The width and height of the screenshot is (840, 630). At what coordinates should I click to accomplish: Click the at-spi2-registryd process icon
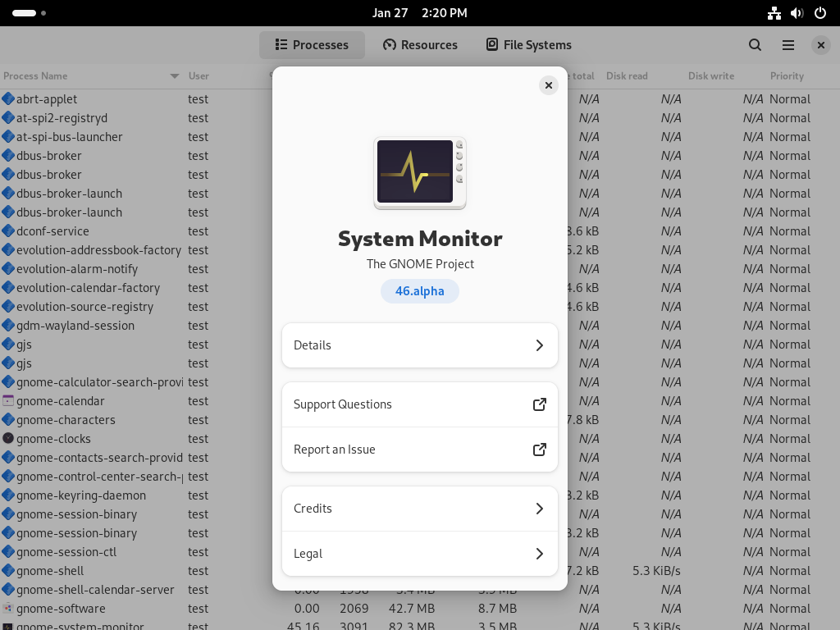(x=8, y=117)
